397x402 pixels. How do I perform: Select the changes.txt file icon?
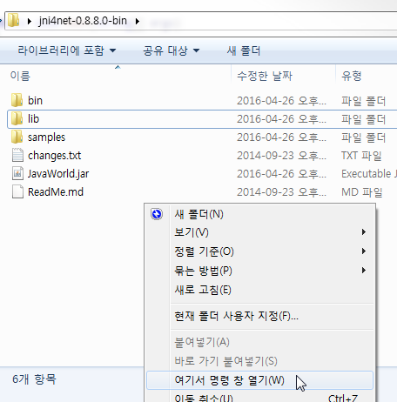click(17, 155)
